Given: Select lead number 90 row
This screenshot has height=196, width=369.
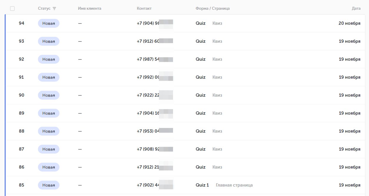Looking at the screenshot, I should (x=21, y=95).
